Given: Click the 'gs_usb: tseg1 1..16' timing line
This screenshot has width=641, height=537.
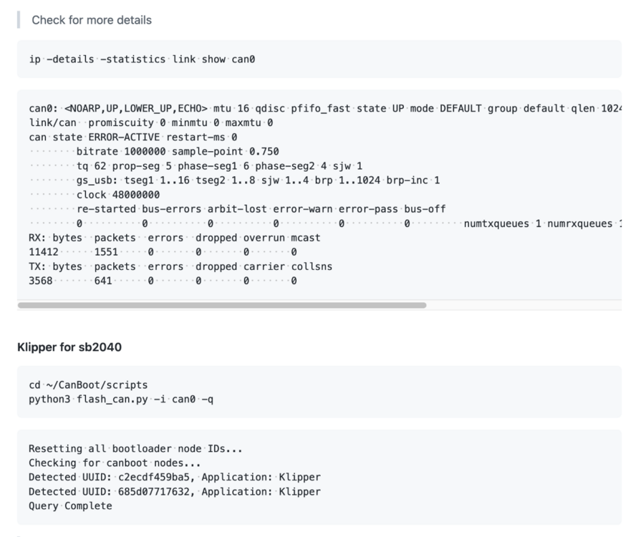Looking at the screenshot, I should 258,180.
